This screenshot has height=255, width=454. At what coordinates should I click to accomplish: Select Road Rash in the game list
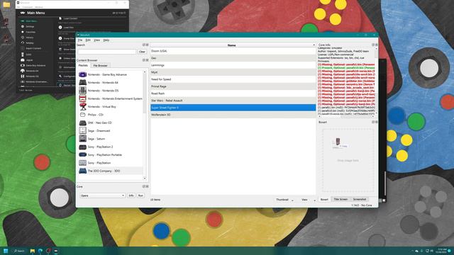tap(233, 93)
